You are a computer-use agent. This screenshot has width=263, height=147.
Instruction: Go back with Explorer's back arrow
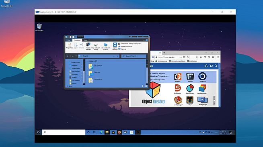[68, 56]
